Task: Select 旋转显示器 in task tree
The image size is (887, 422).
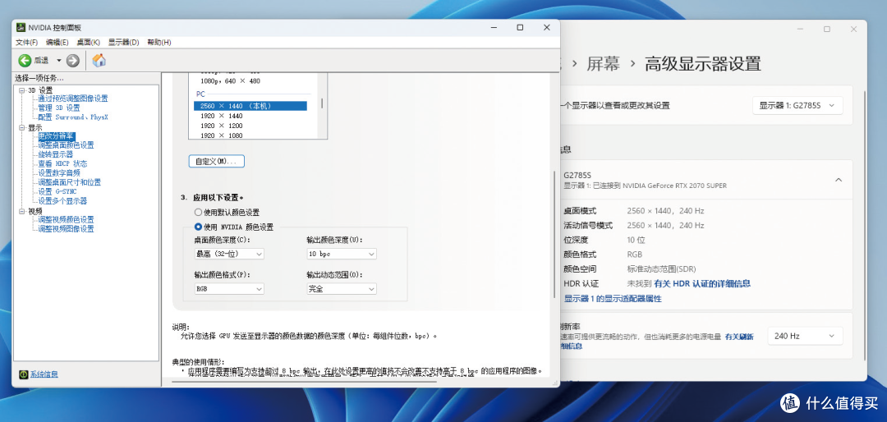Action: pyautogui.click(x=56, y=154)
